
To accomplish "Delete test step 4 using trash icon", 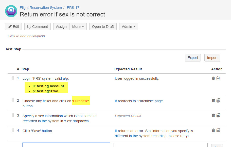I will click(213, 131).
